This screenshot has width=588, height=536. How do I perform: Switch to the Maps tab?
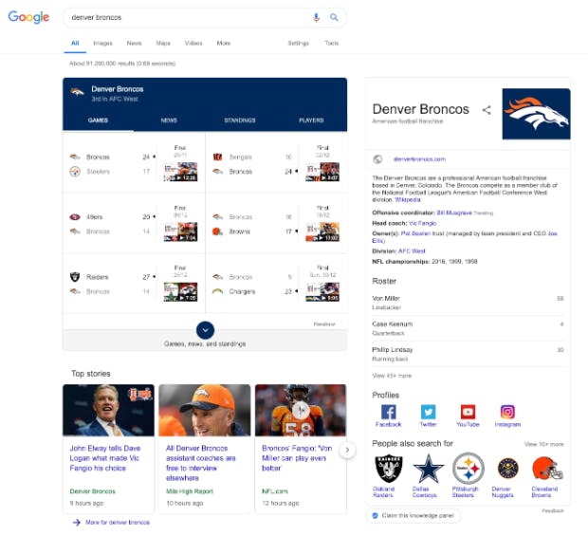163,43
